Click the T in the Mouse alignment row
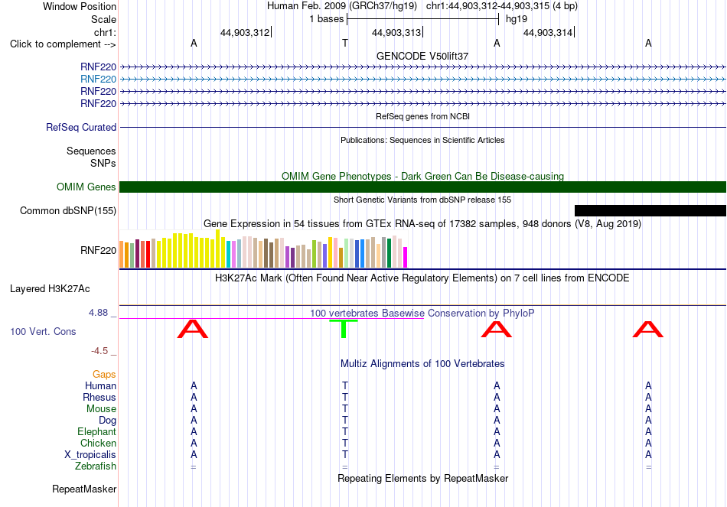The width and height of the screenshot is (727, 507). 345,409
